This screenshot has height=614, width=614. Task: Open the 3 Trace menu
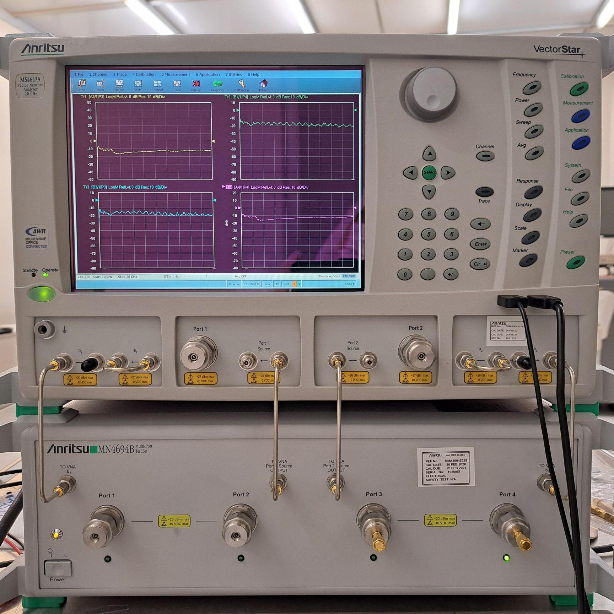120,75
